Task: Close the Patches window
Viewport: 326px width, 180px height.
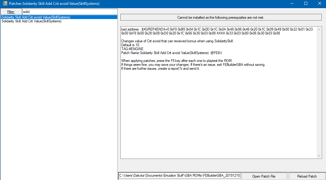Action: (319, 4)
